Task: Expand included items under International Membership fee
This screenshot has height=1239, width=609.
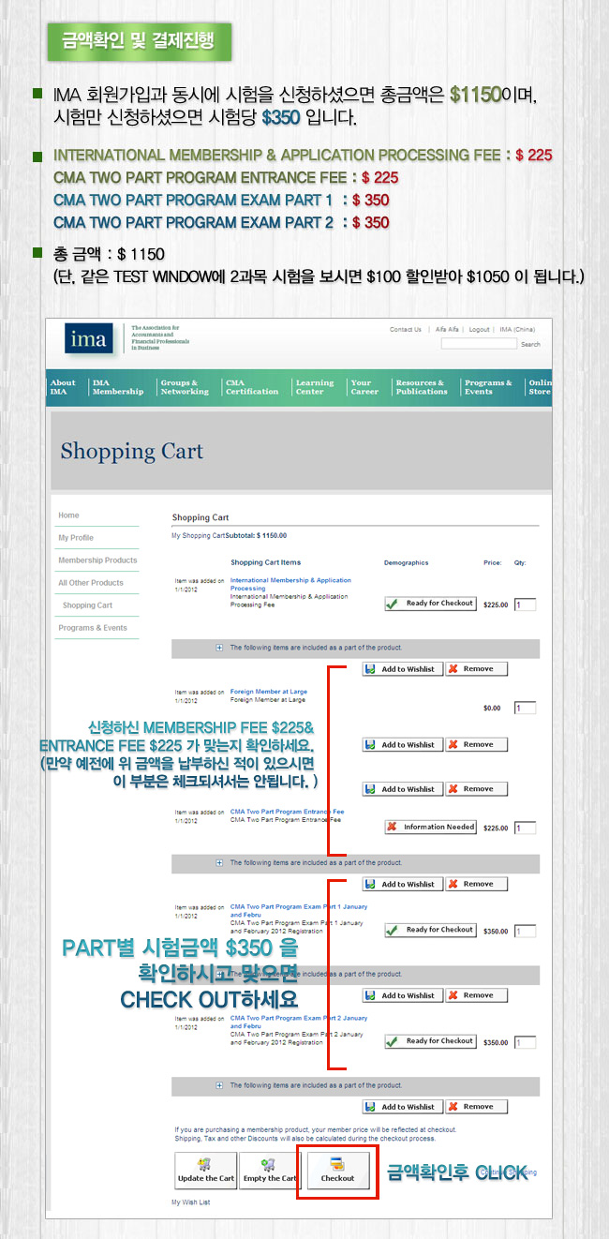Action: [219, 648]
